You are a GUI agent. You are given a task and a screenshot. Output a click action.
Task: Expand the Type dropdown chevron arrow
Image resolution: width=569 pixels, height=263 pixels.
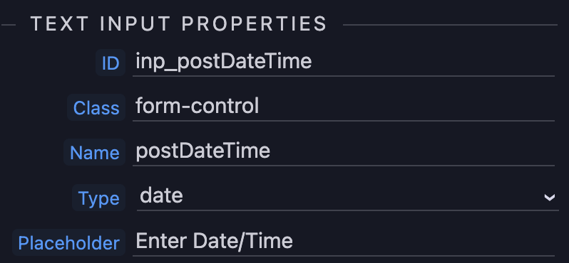pyautogui.click(x=550, y=198)
